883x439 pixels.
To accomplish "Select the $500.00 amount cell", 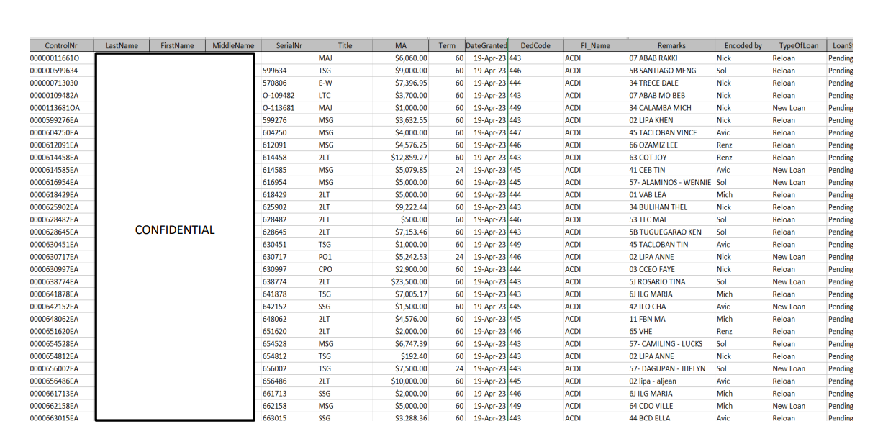I will click(401, 219).
